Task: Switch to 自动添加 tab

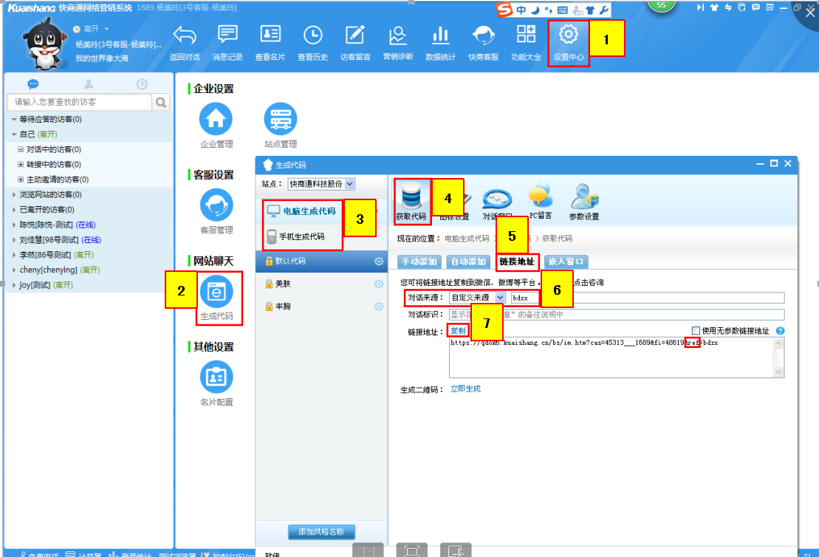Action: 468,262
